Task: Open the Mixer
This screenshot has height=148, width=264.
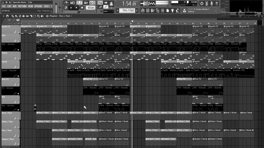Action: [163, 11]
